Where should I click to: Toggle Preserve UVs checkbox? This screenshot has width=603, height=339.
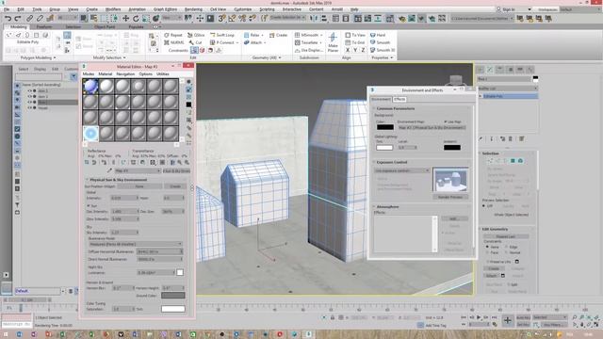pos(488,262)
